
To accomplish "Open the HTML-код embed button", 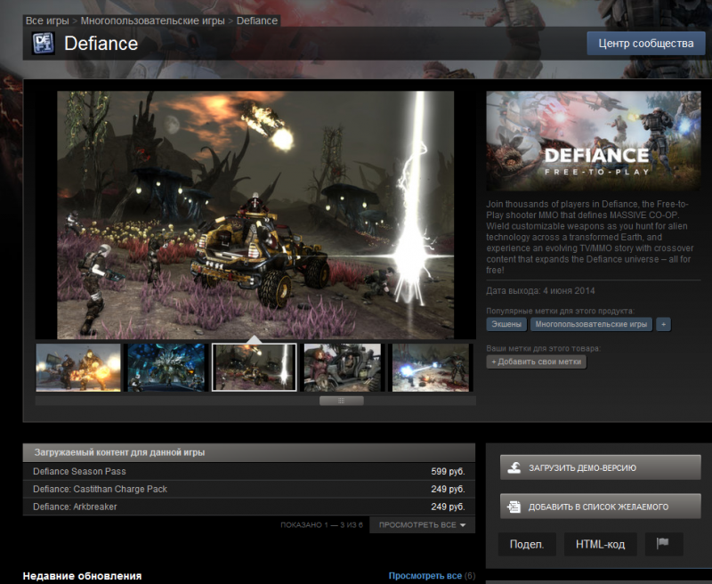I will (600, 544).
